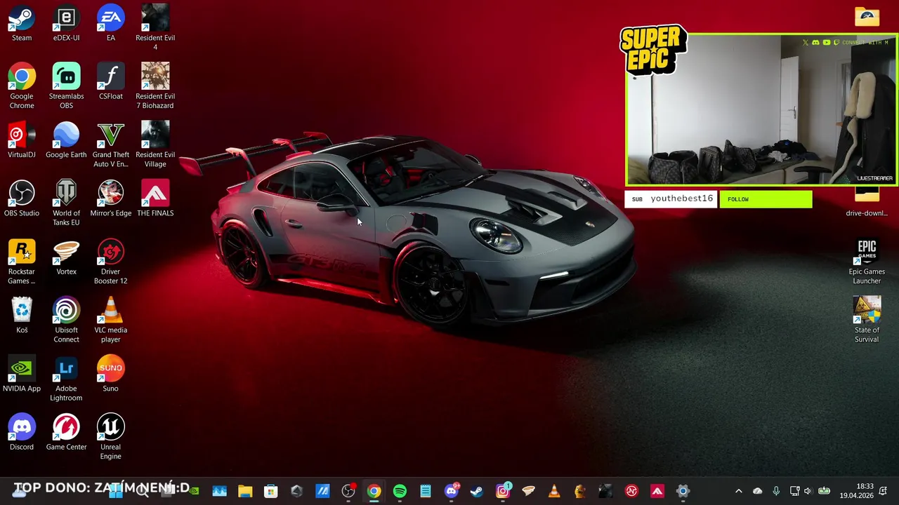Open the Google Earth desktop shortcut
Viewport: 899px width, 505px height.
(66, 140)
